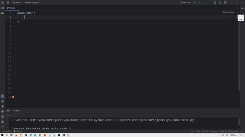Viewport: 245px width, 137px height.
Task: Open the Problems tool window icon
Action: click(3, 122)
